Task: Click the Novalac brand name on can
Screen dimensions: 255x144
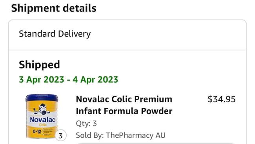Action: tap(42, 120)
